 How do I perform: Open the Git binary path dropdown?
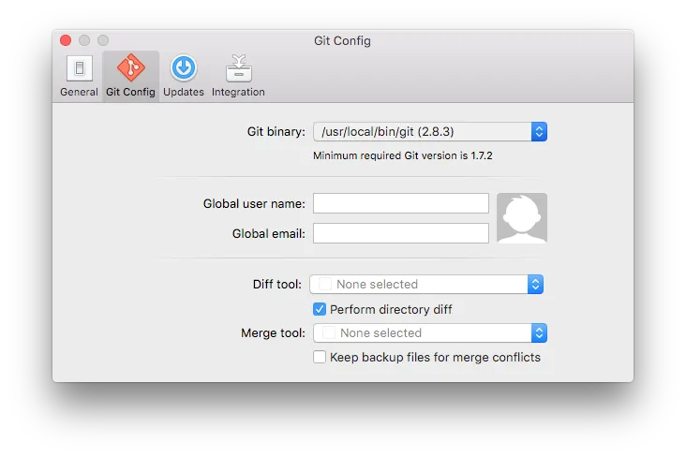[x=430, y=132]
